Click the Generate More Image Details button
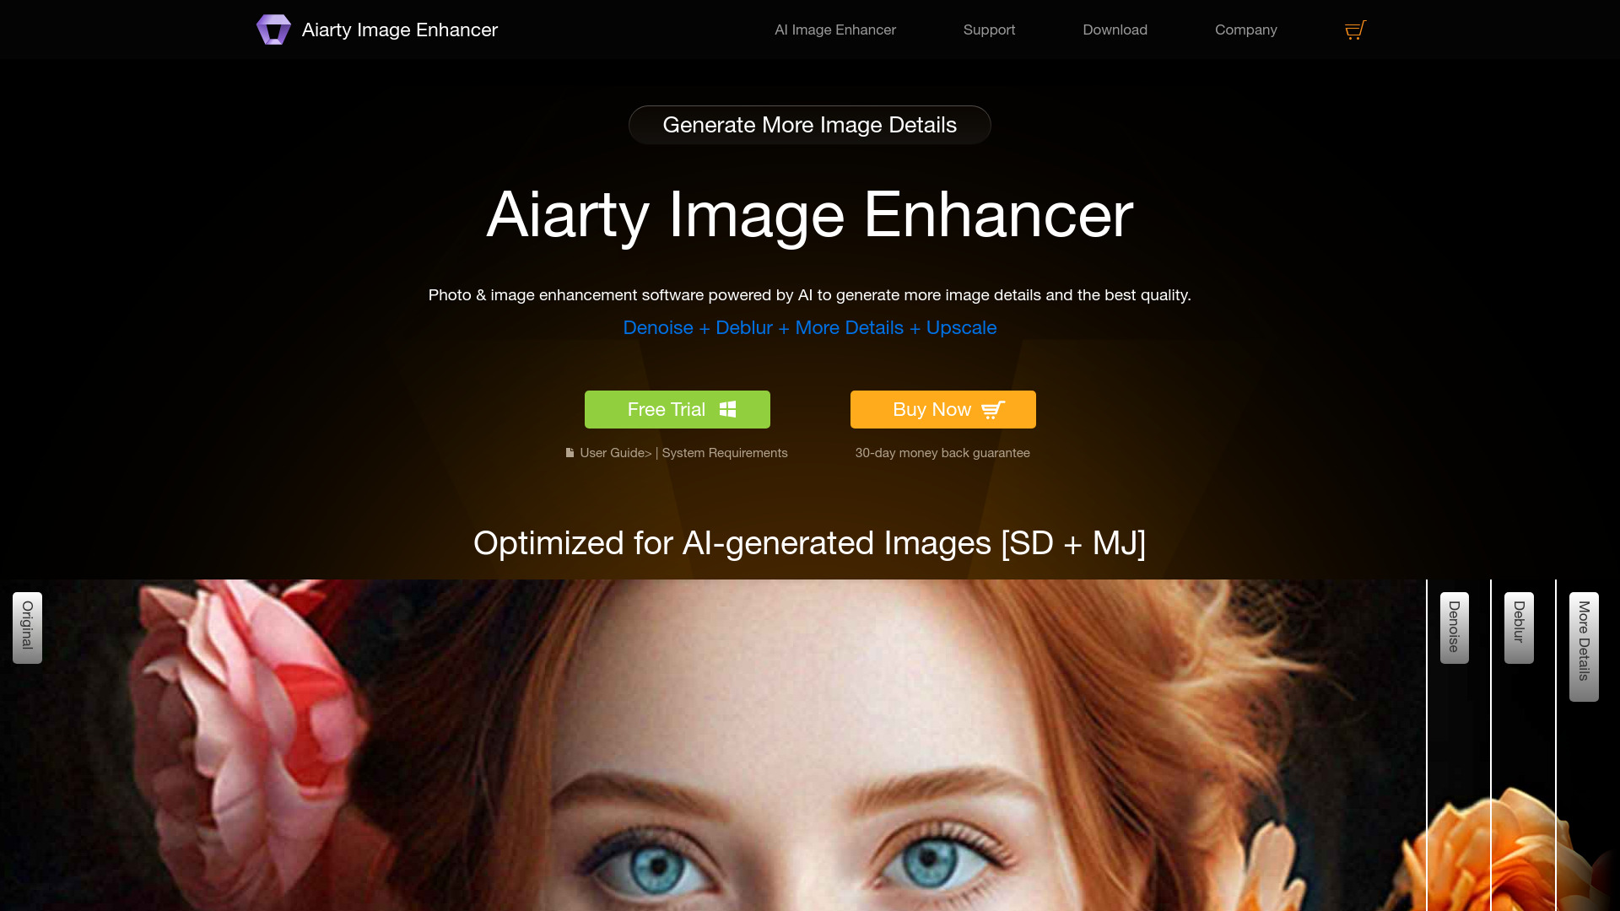 point(810,125)
